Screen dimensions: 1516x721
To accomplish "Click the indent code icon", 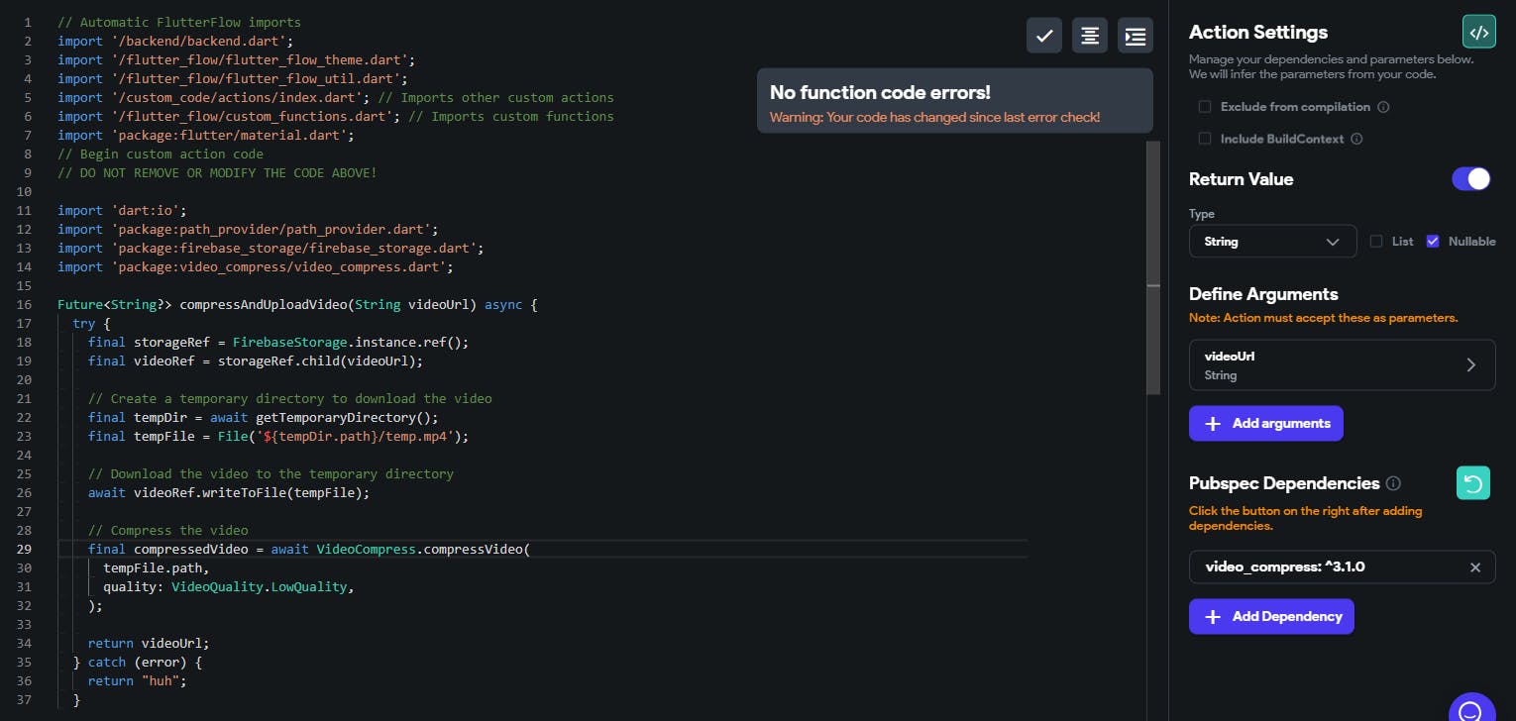I will pos(1136,36).
